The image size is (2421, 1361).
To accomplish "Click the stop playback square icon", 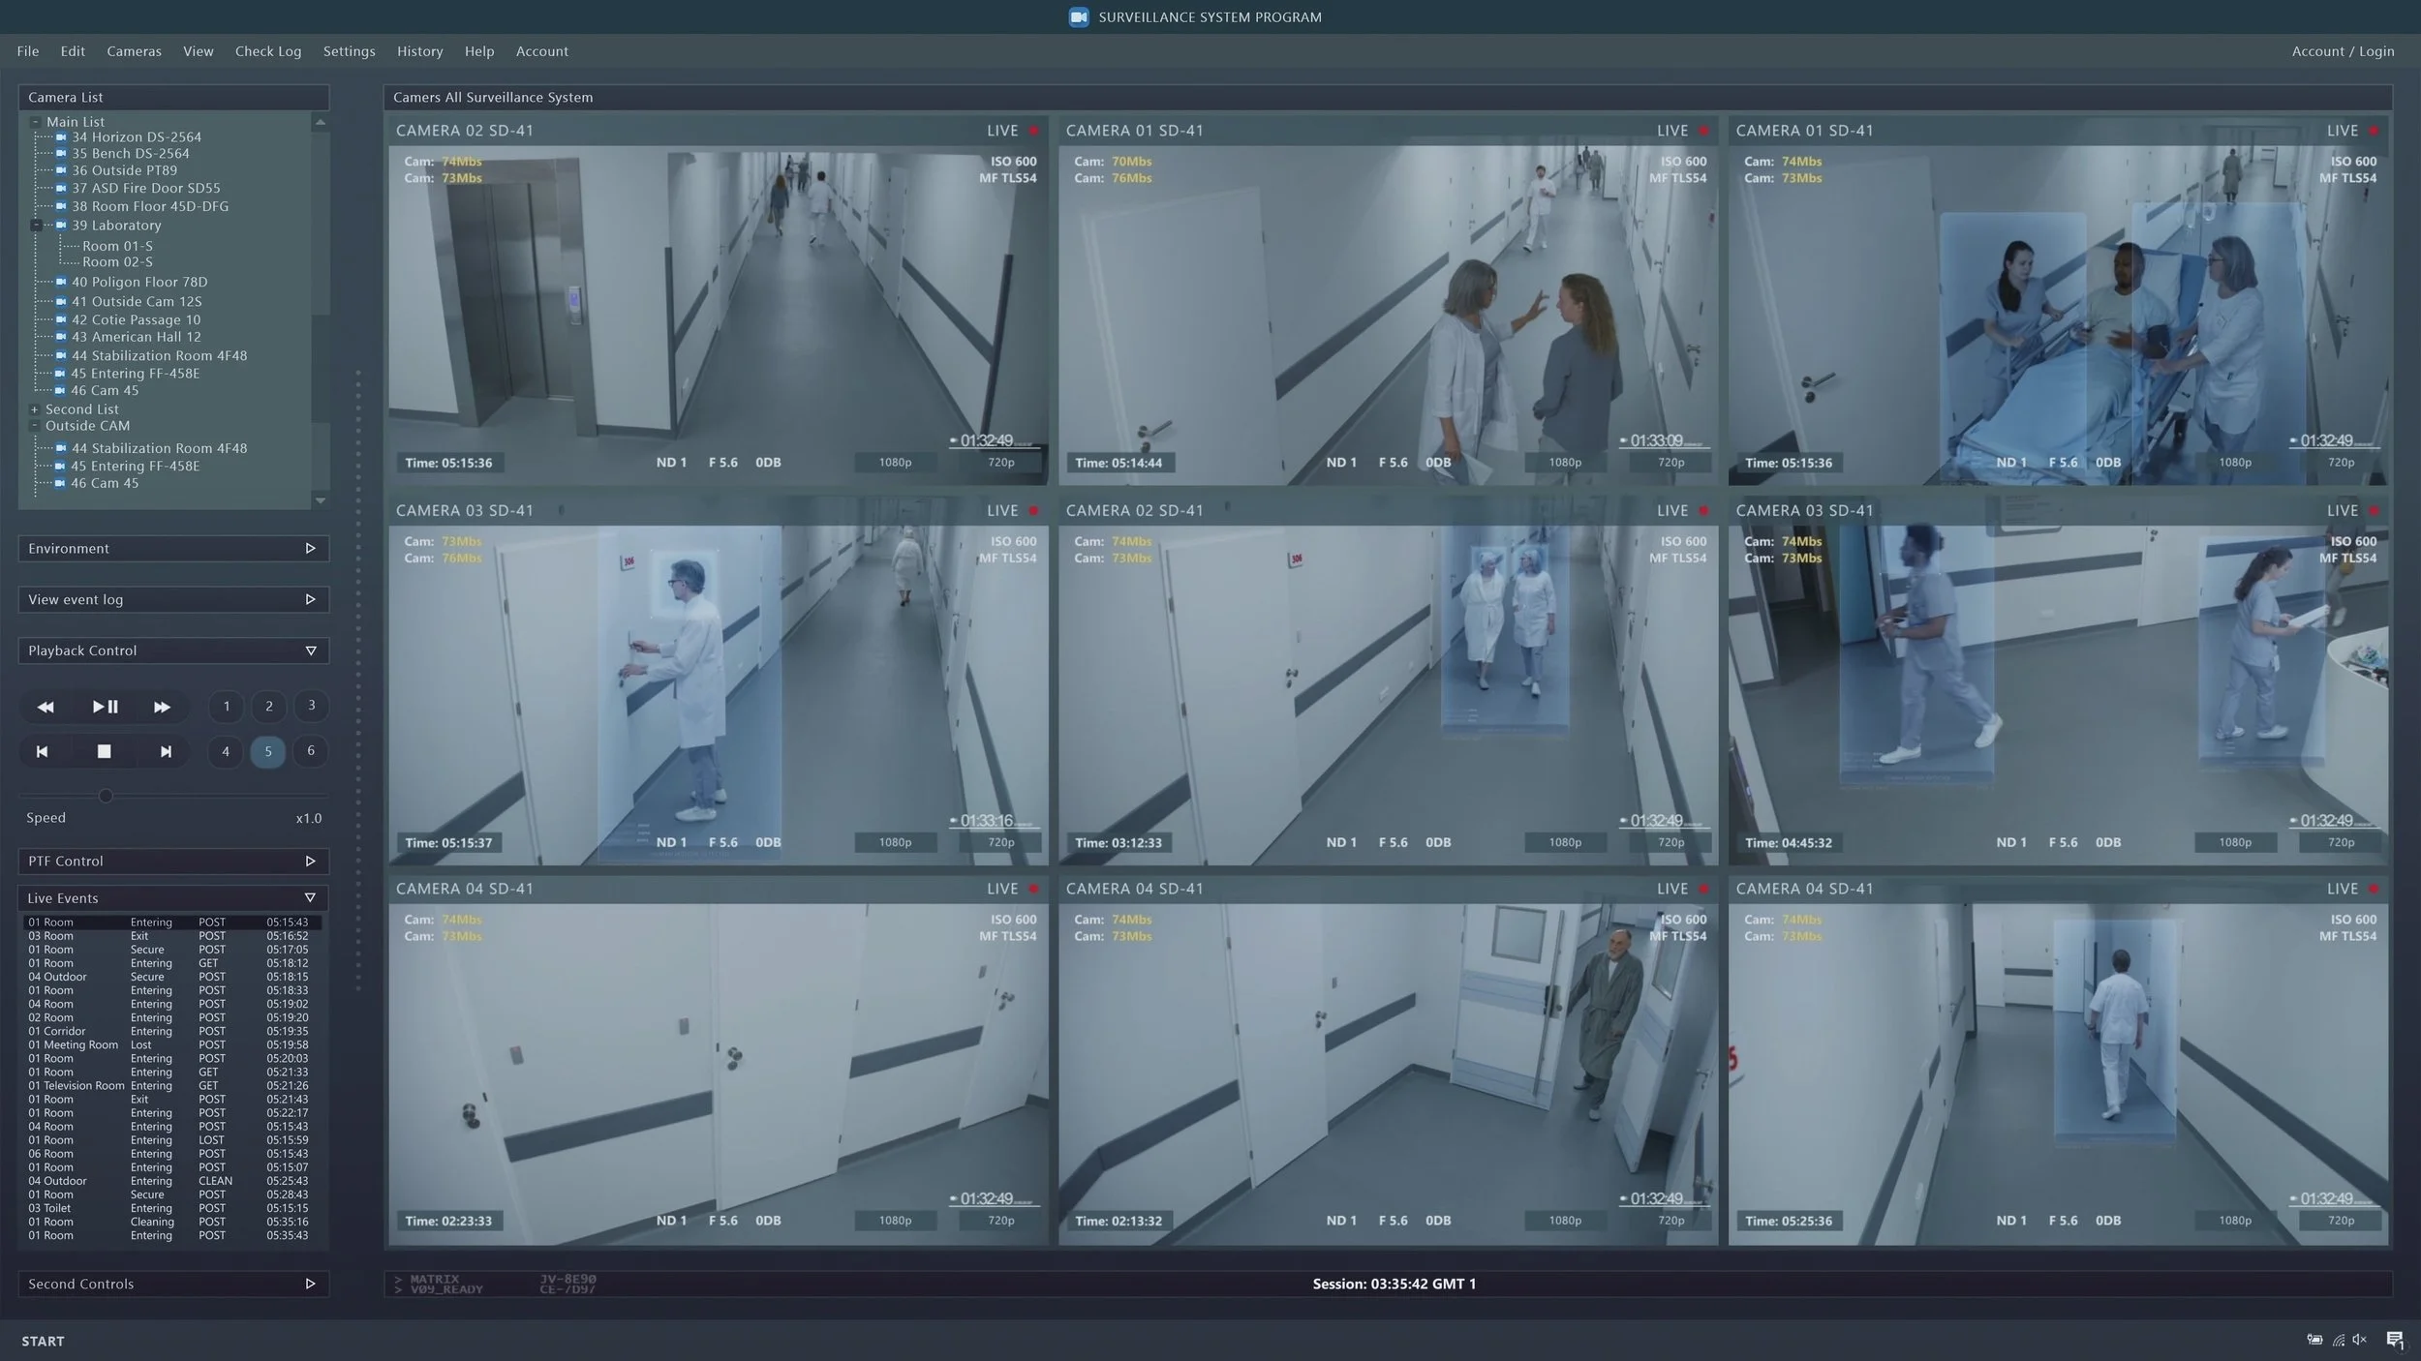I will (x=104, y=752).
